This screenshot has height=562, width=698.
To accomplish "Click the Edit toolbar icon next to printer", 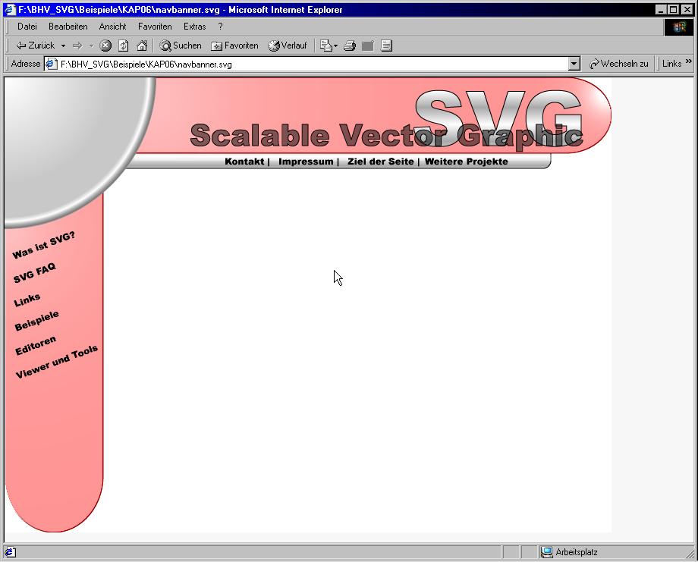I will coord(368,46).
